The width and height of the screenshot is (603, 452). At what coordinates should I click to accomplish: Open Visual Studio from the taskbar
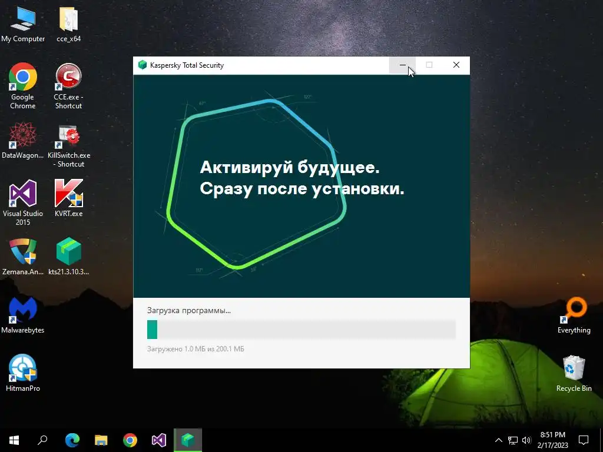(x=159, y=440)
